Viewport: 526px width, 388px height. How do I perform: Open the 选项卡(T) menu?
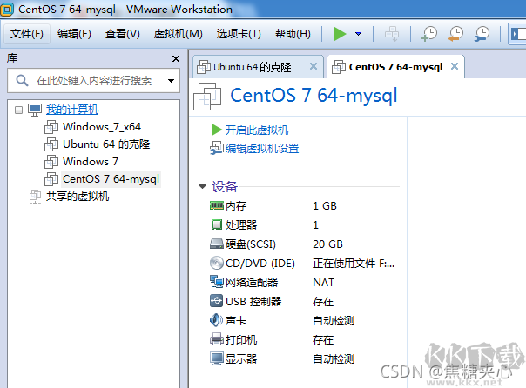click(239, 34)
